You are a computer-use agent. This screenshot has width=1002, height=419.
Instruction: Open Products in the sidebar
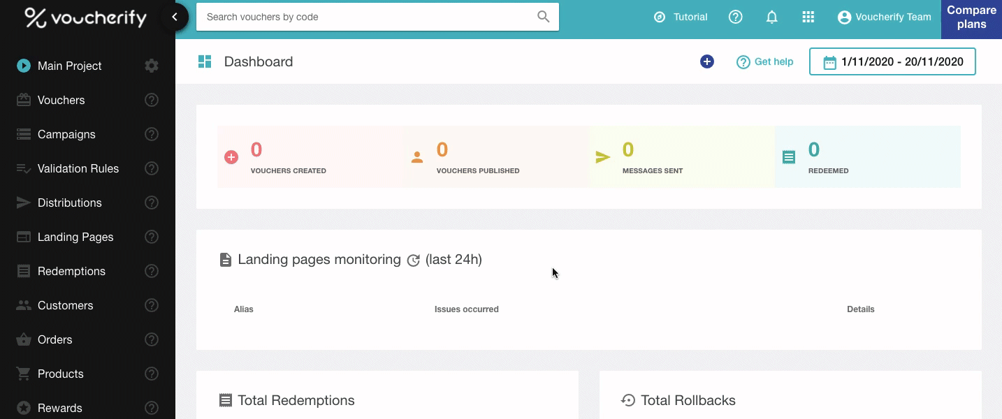tap(60, 374)
